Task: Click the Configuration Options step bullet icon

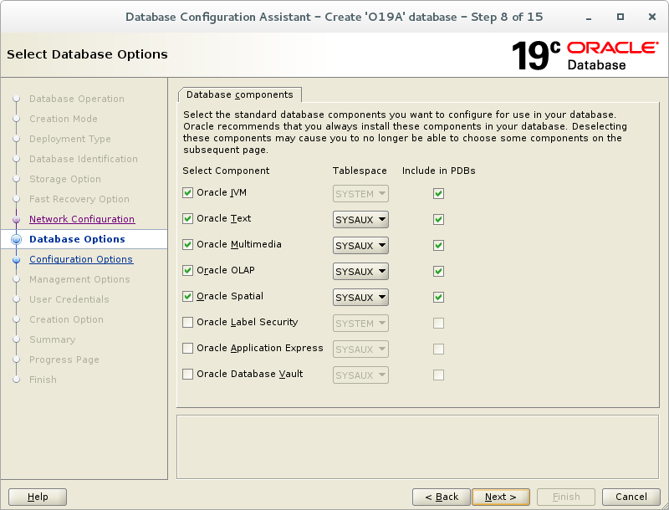Action: tap(16, 259)
